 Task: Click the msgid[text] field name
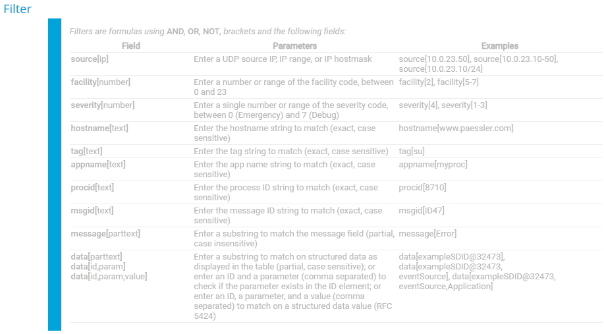coord(92,211)
